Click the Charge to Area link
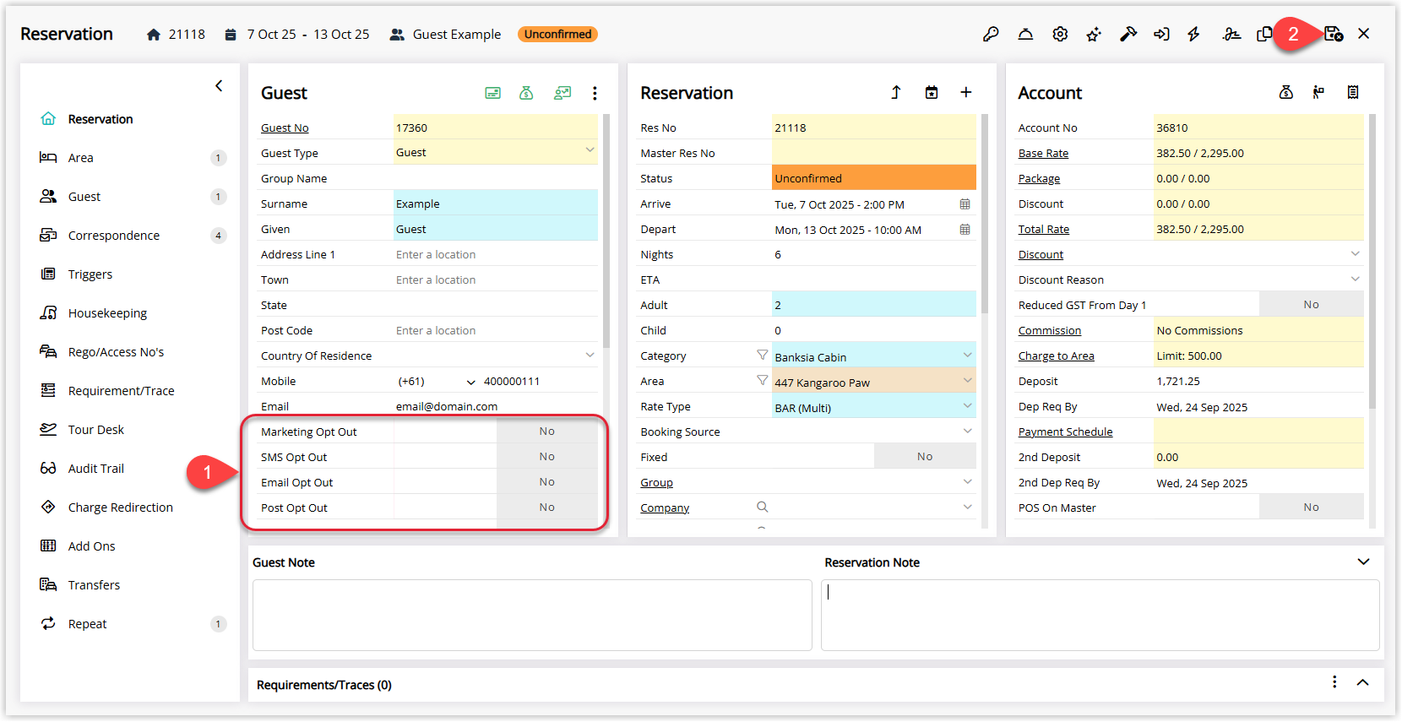This screenshot has width=1402, height=722. (x=1057, y=356)
